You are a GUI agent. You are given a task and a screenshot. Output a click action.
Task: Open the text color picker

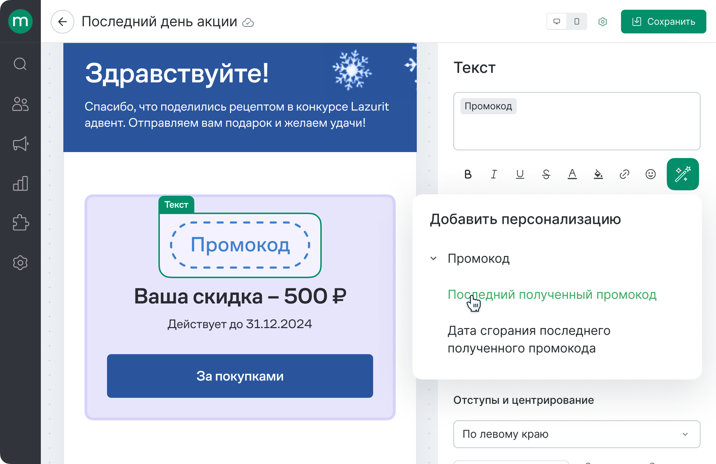click(572, 174)
